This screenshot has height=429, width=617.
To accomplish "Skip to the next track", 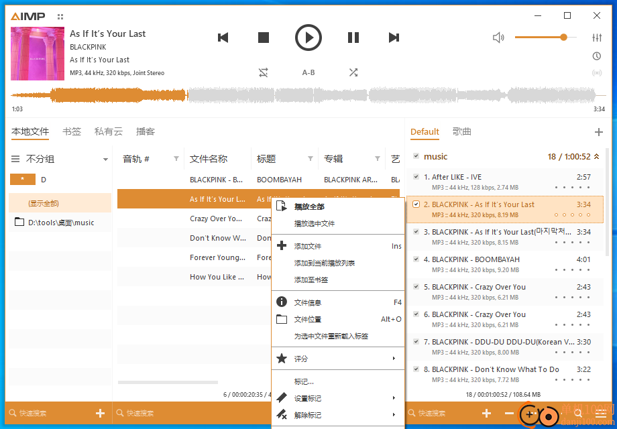I will 394,38.
